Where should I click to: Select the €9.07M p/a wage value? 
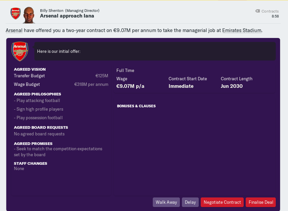[130, 86]
